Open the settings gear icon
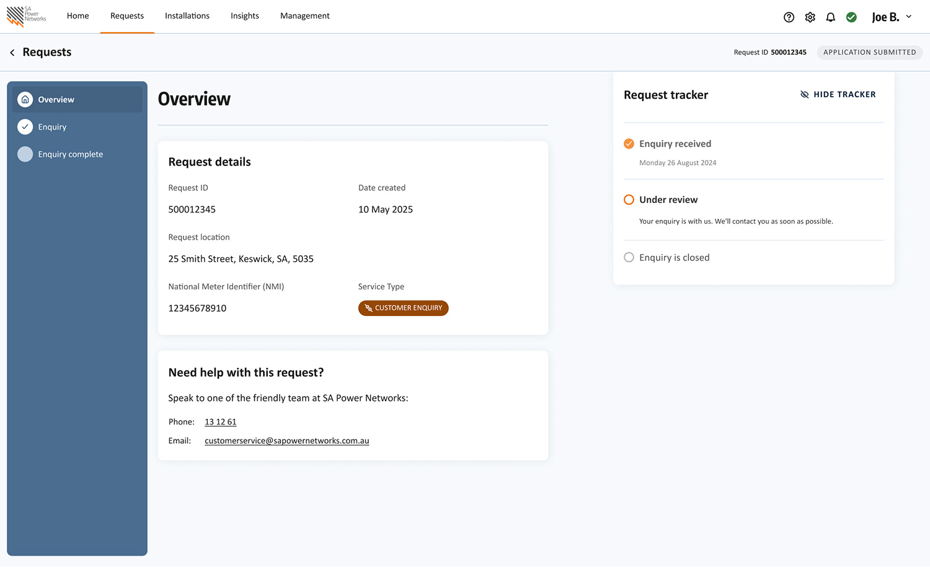 click(x=810, y=17)
